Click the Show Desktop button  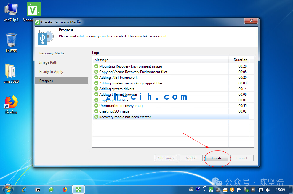point(291,190)
